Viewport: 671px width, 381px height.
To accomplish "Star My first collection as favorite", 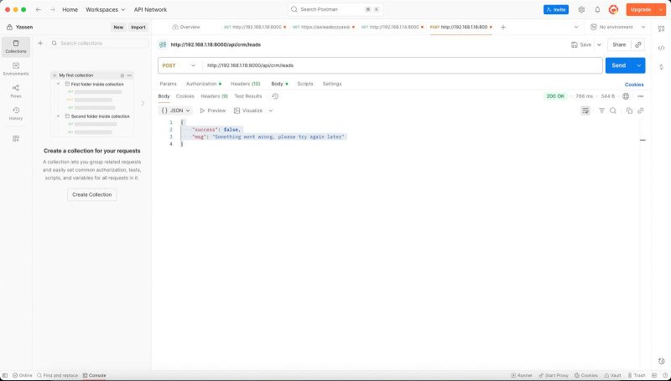I will click(x=122, y=75).
